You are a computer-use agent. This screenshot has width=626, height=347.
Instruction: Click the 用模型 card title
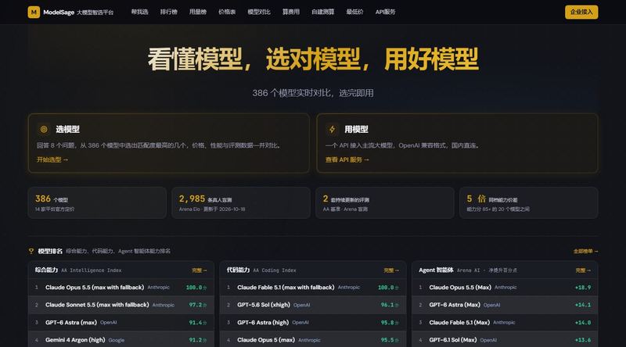pos(356,129)
